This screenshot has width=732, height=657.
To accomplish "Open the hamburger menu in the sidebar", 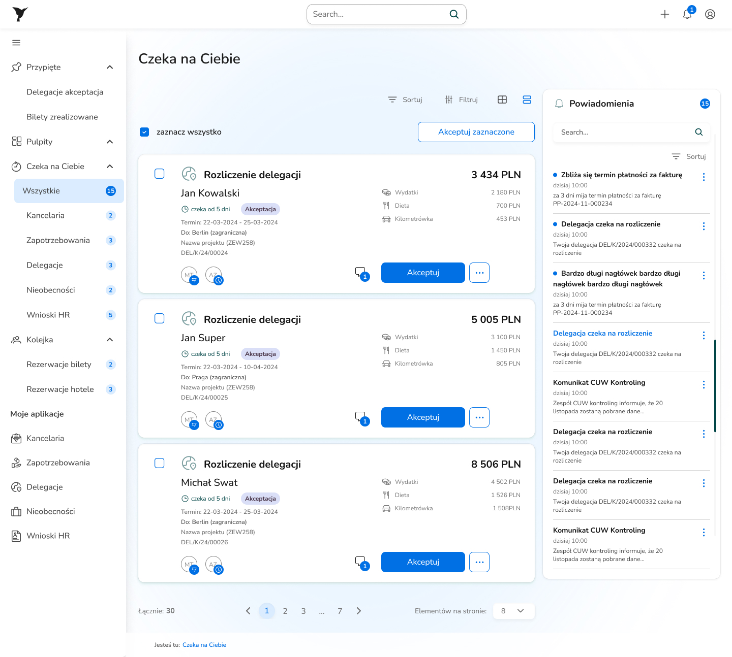I will [16, 43].
